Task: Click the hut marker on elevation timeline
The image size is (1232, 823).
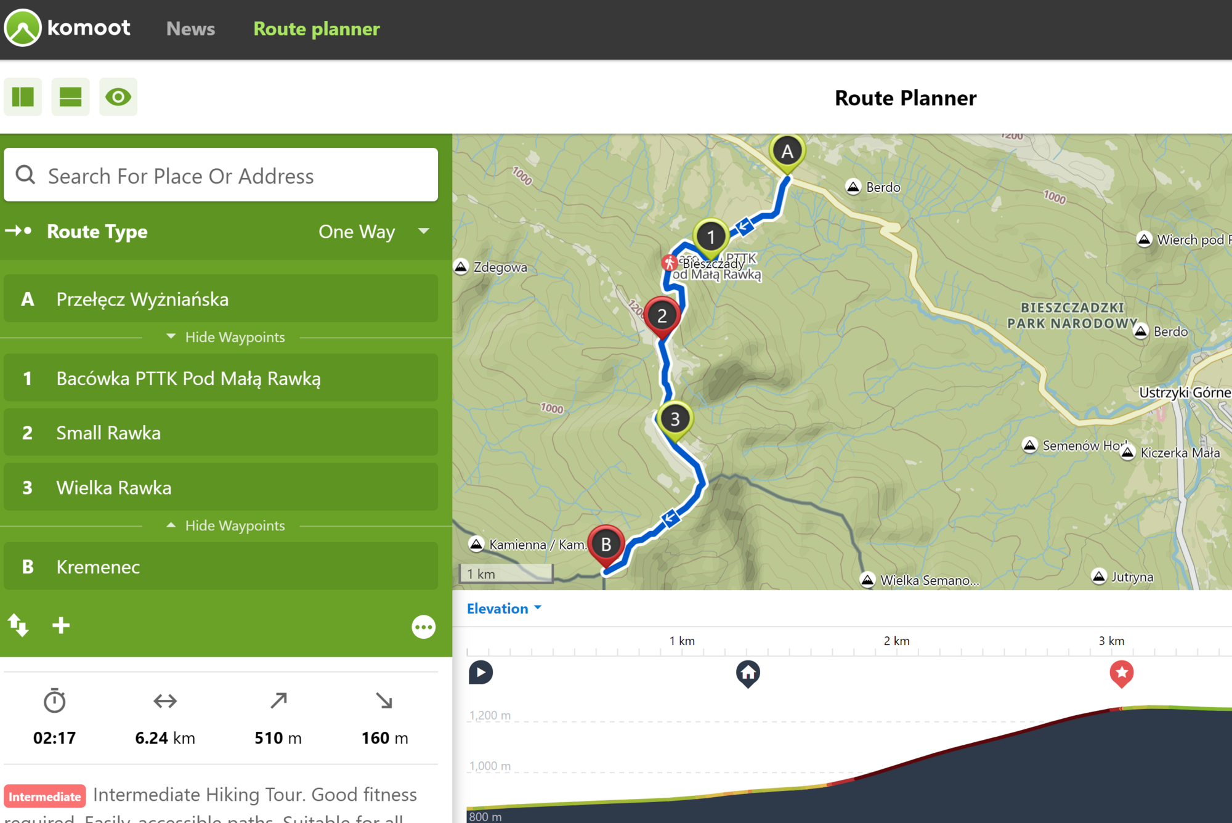Action: pyautogui.click(x=748, y=673)
